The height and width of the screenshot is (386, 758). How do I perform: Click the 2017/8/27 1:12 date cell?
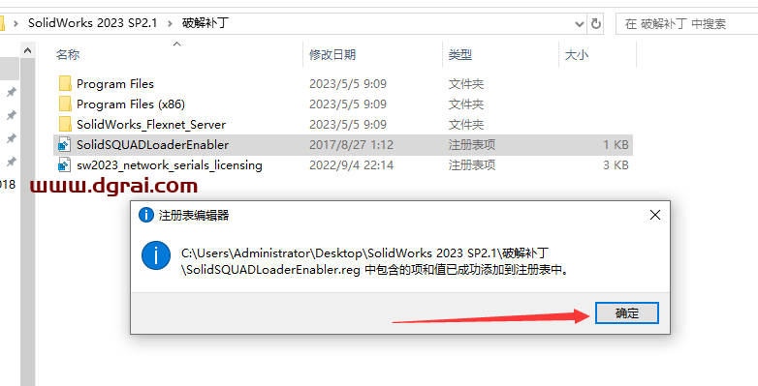coord(352,145)
